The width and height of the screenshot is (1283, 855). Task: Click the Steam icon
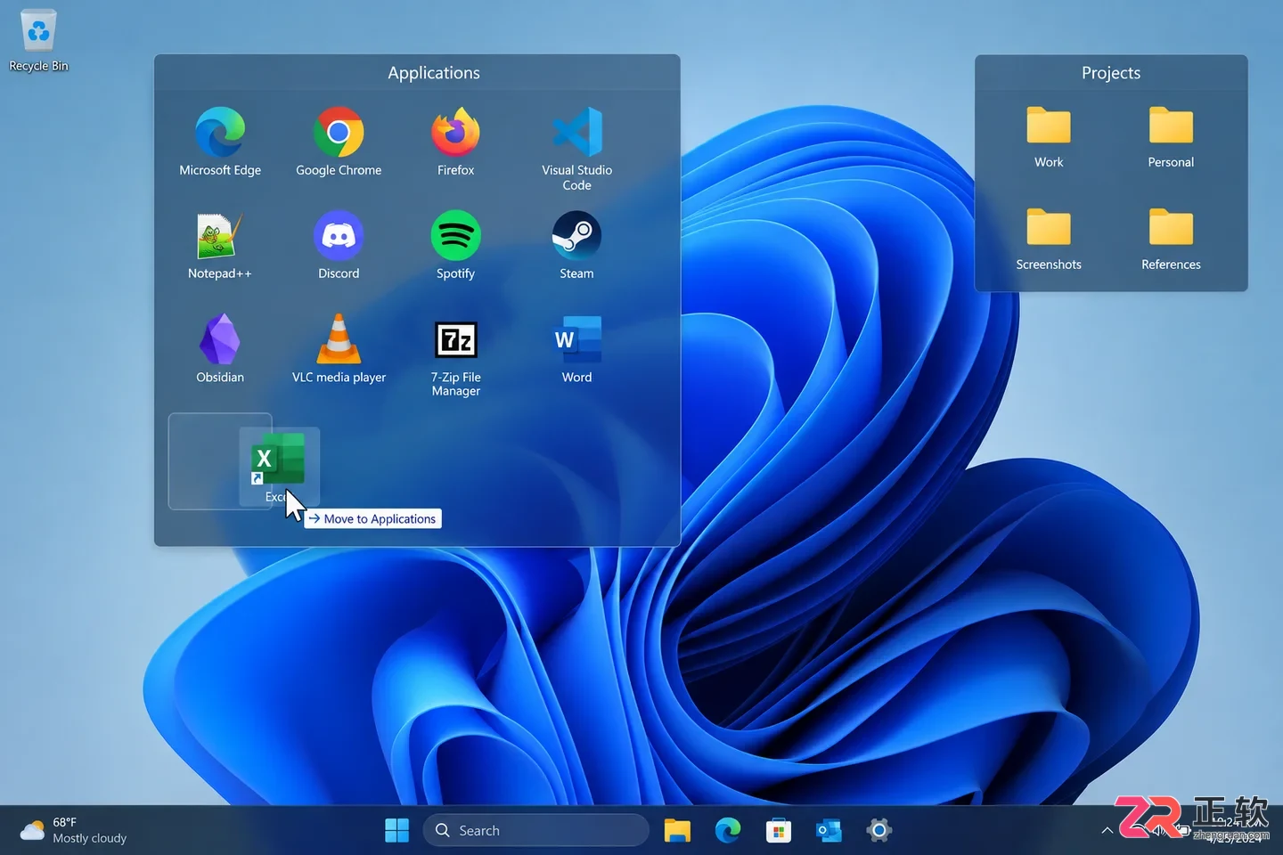point(576,236)
